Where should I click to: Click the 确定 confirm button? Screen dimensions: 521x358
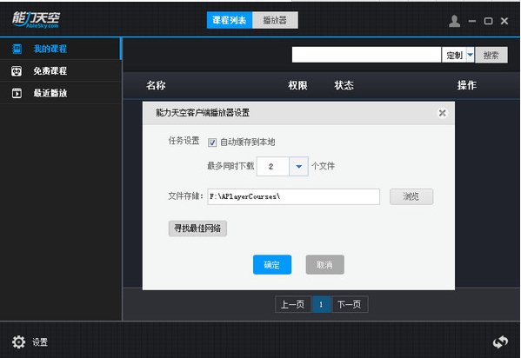272,265
